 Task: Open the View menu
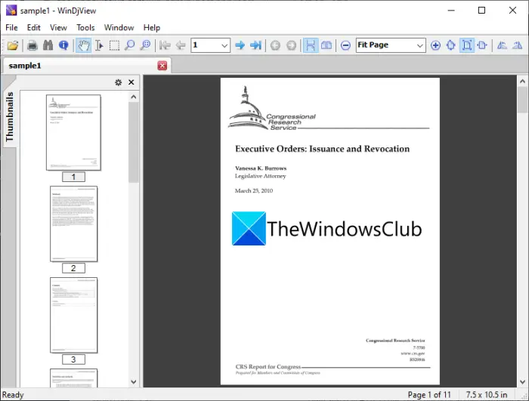pyautogui.click(x=58, y=28)
